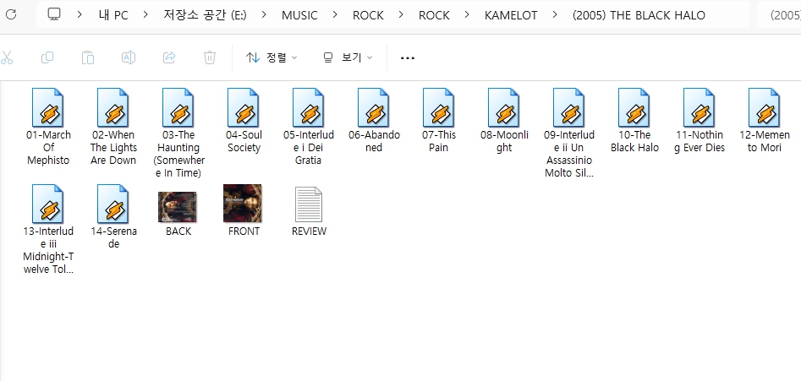This screenshot has height=381, width=801.
Task: Click the Delete trash icon
Action: [x=210, y=57]
